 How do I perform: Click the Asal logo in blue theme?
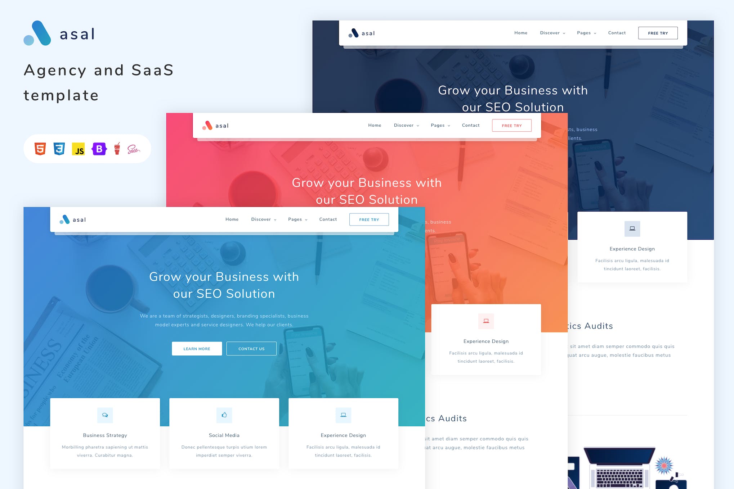point(72,219)
